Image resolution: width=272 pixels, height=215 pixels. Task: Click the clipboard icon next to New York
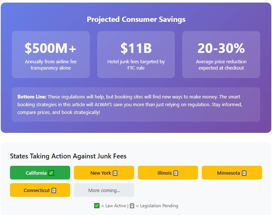click(115, 173)
